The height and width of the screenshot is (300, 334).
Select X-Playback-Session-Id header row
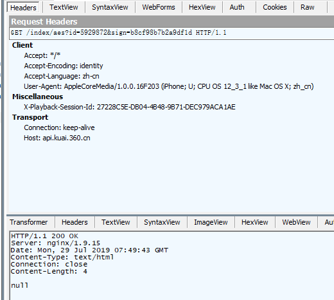130,107
